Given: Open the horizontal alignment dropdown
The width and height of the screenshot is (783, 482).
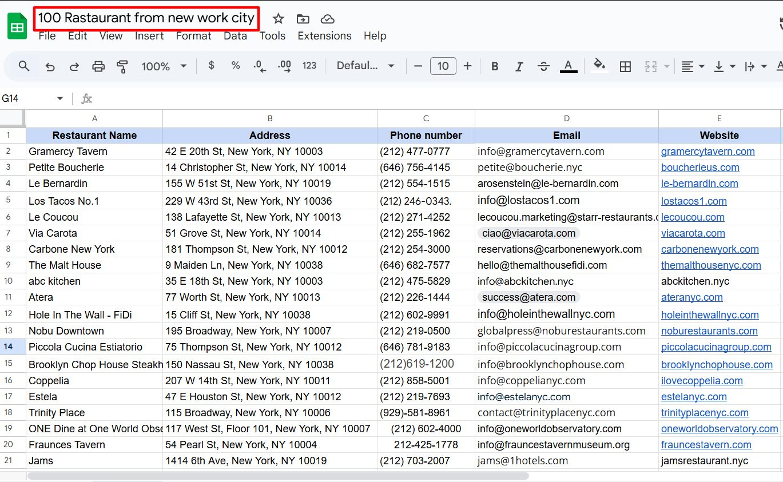Looking at the screenshot, I should click(693, 66).
